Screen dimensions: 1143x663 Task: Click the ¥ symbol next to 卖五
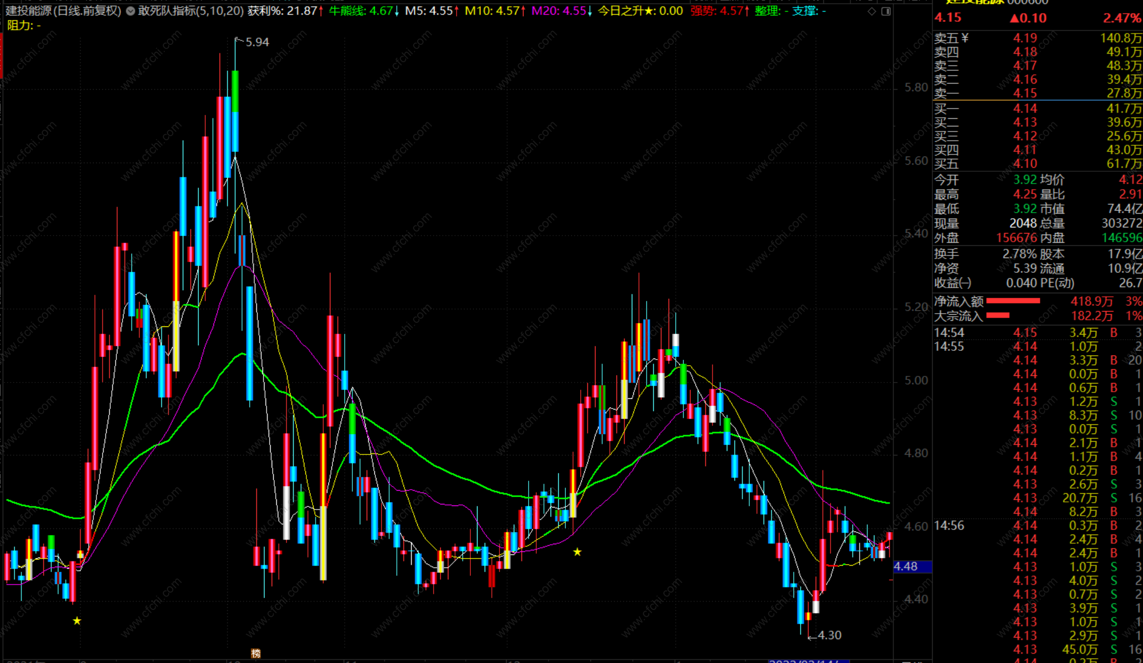965,38
